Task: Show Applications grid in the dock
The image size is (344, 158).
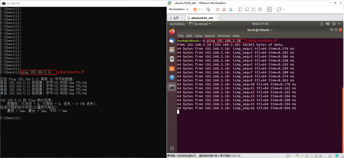Action: coord(172,148)
